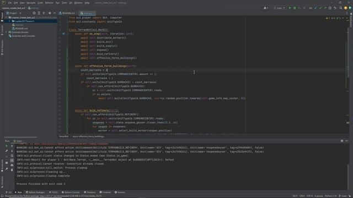
Task: Click the print icon in Run console
Action: (12, 165)
